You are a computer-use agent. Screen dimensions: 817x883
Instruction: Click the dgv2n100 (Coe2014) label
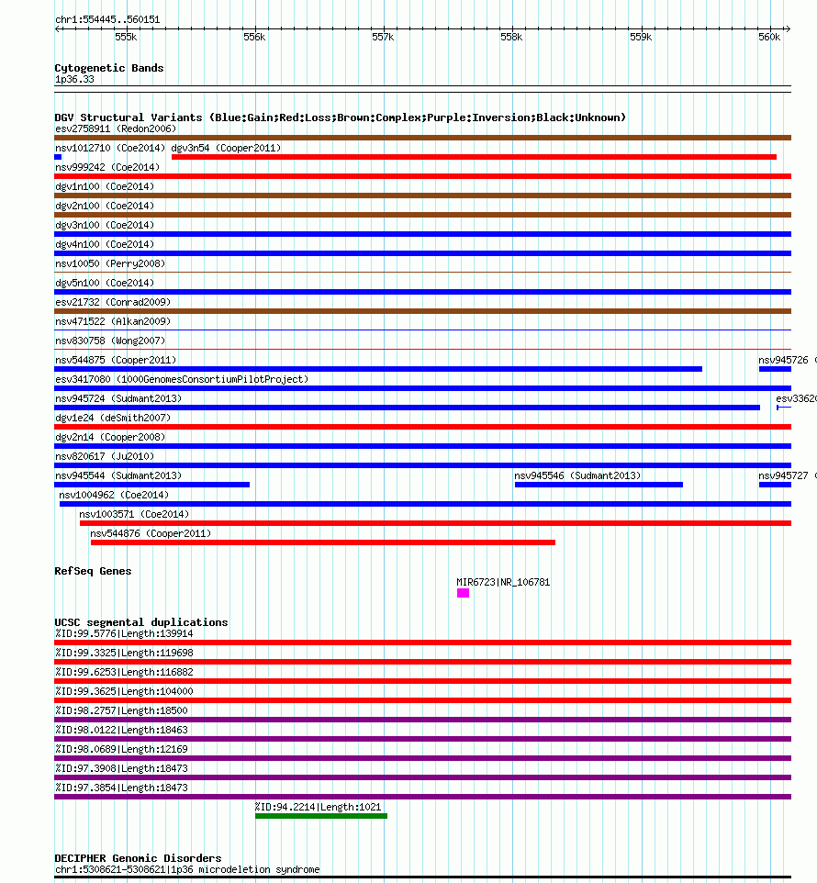coord(105,206)
